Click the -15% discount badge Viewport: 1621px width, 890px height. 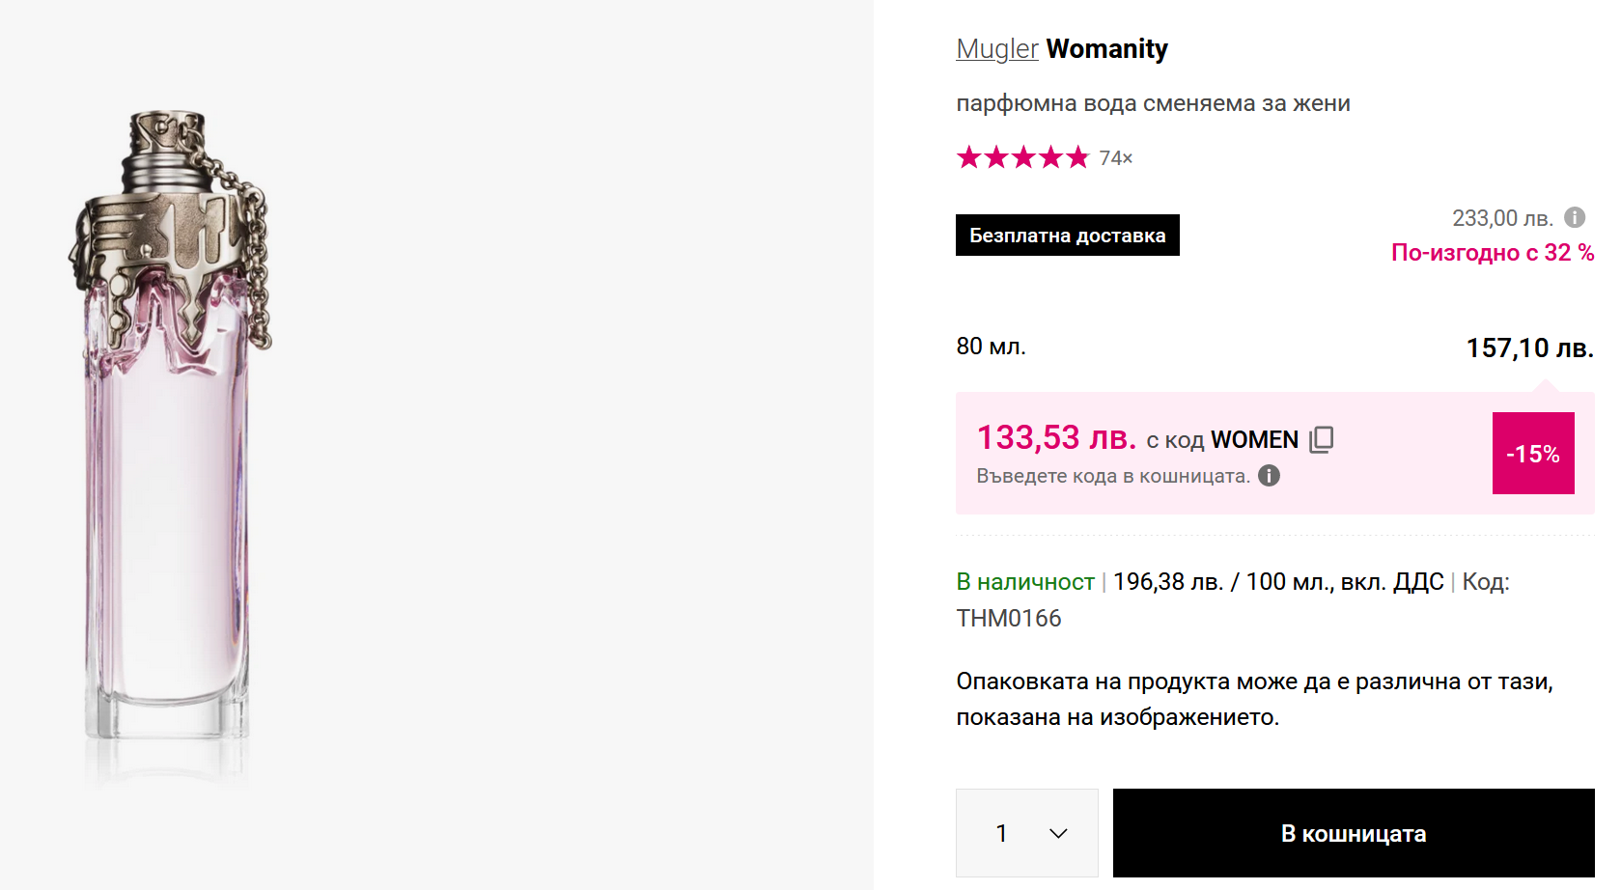click(x=1533, y=454)
